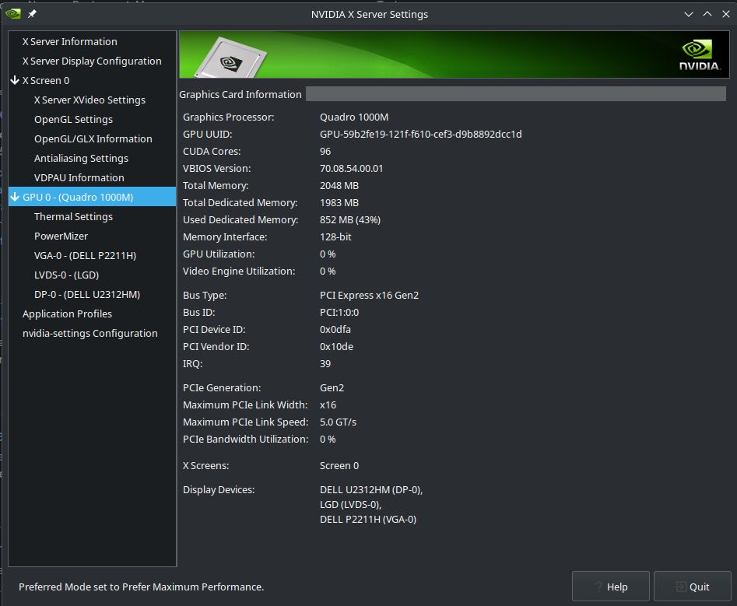Click the Quadro 1000M processor value
Screen dimensions: 737x606
coord(354,117)
